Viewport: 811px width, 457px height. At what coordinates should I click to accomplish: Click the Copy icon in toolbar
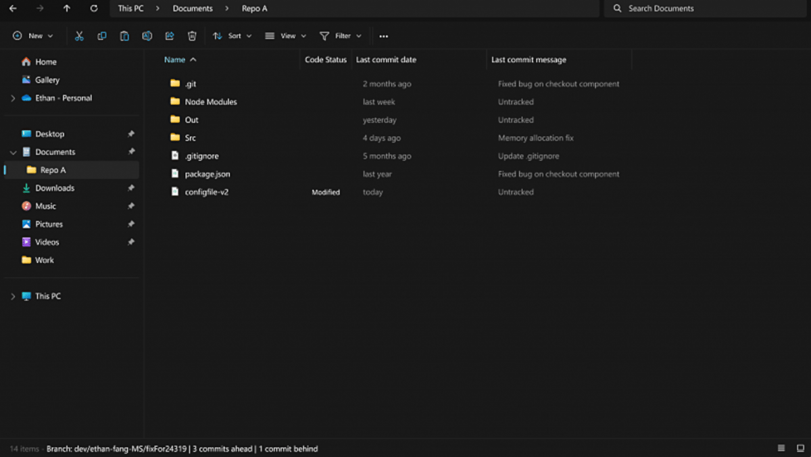(102, 36)
